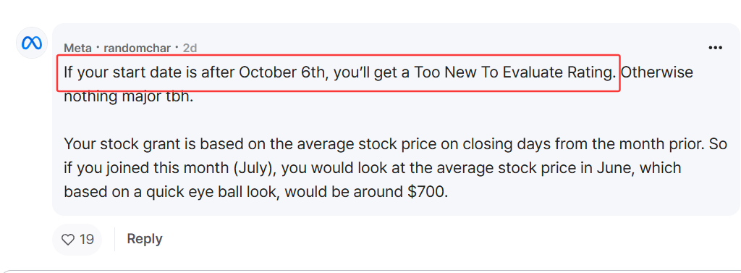
Task: Open the Meta logo avatar profile
Action: (x=32, y=43)
